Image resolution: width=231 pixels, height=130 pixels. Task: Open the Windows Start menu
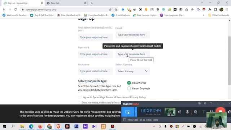coord(4,126)
